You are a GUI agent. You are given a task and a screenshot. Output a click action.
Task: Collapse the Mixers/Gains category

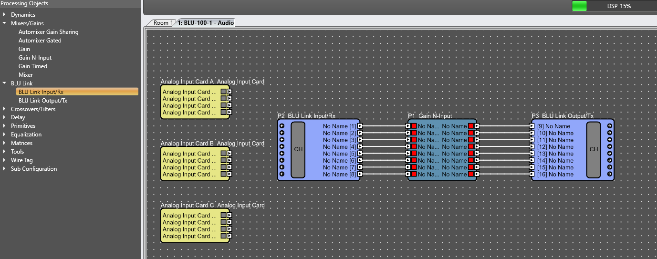pyautogui.click(x=4, y=23)
